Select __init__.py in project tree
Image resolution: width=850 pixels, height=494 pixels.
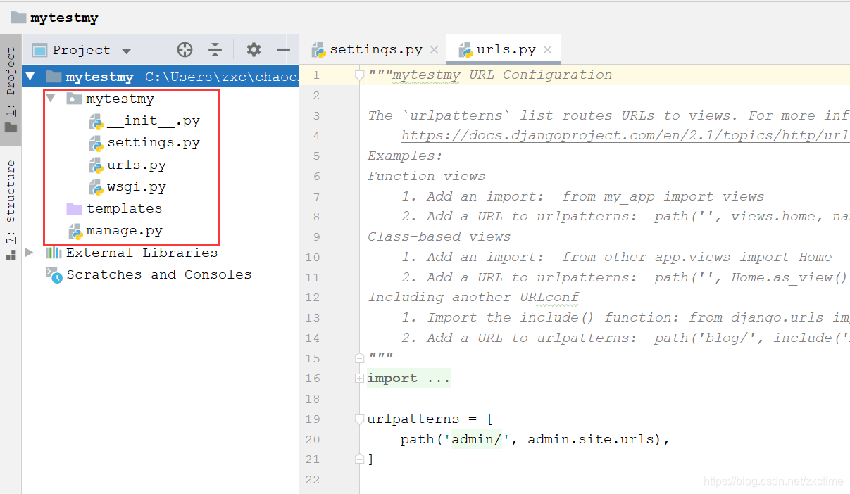pyautogui.click(x=154, y=121)
